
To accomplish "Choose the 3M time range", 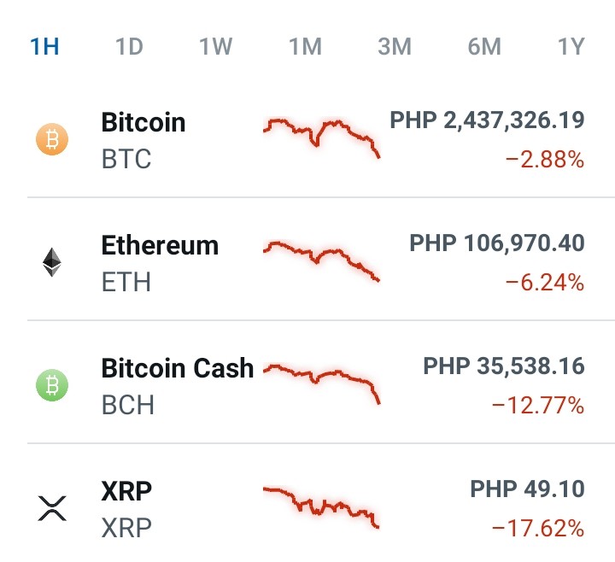I will click(395, 46).
